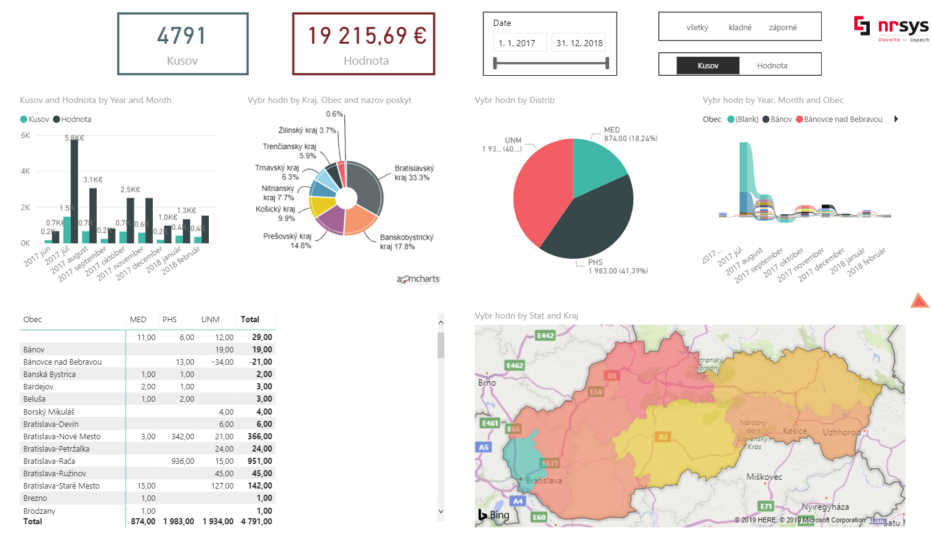Open the end date picker showing 31. 12. 2018
Screen dimensions: 932x536
tap(578, 42)
